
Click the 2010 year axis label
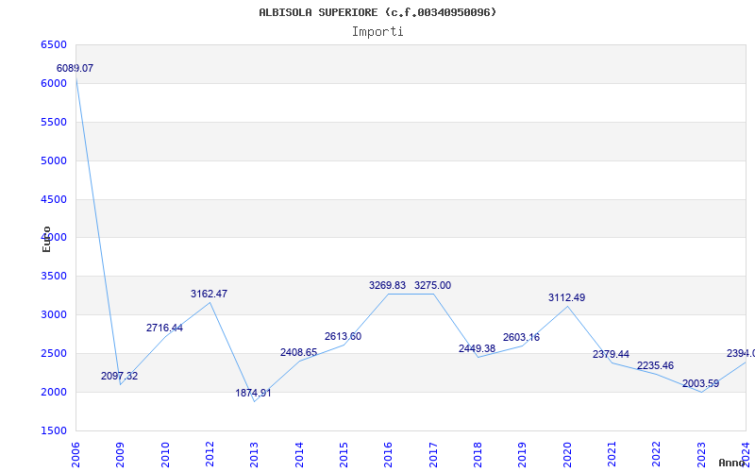[165, 455]
